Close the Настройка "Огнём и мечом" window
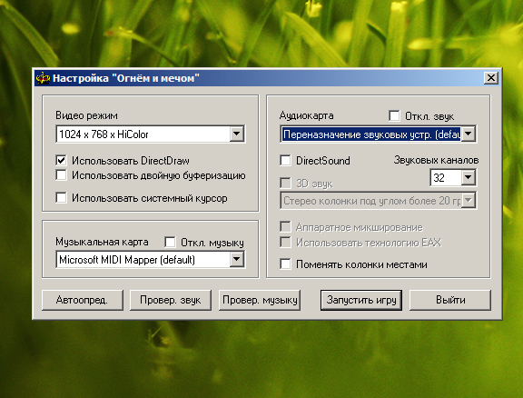Image resolution: width=523 pixels, height=398 pixels. [x=491, y=78]
